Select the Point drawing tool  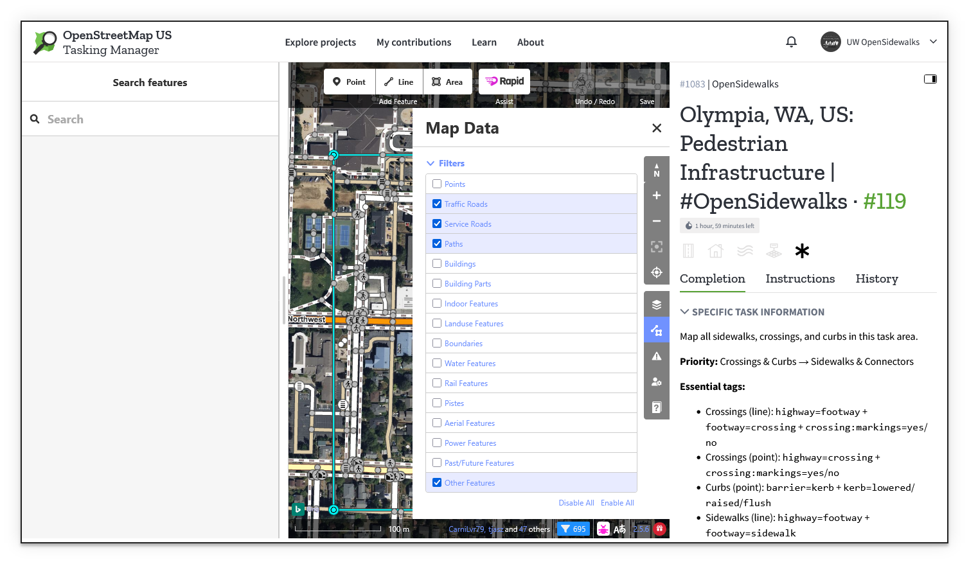[349, 82]
